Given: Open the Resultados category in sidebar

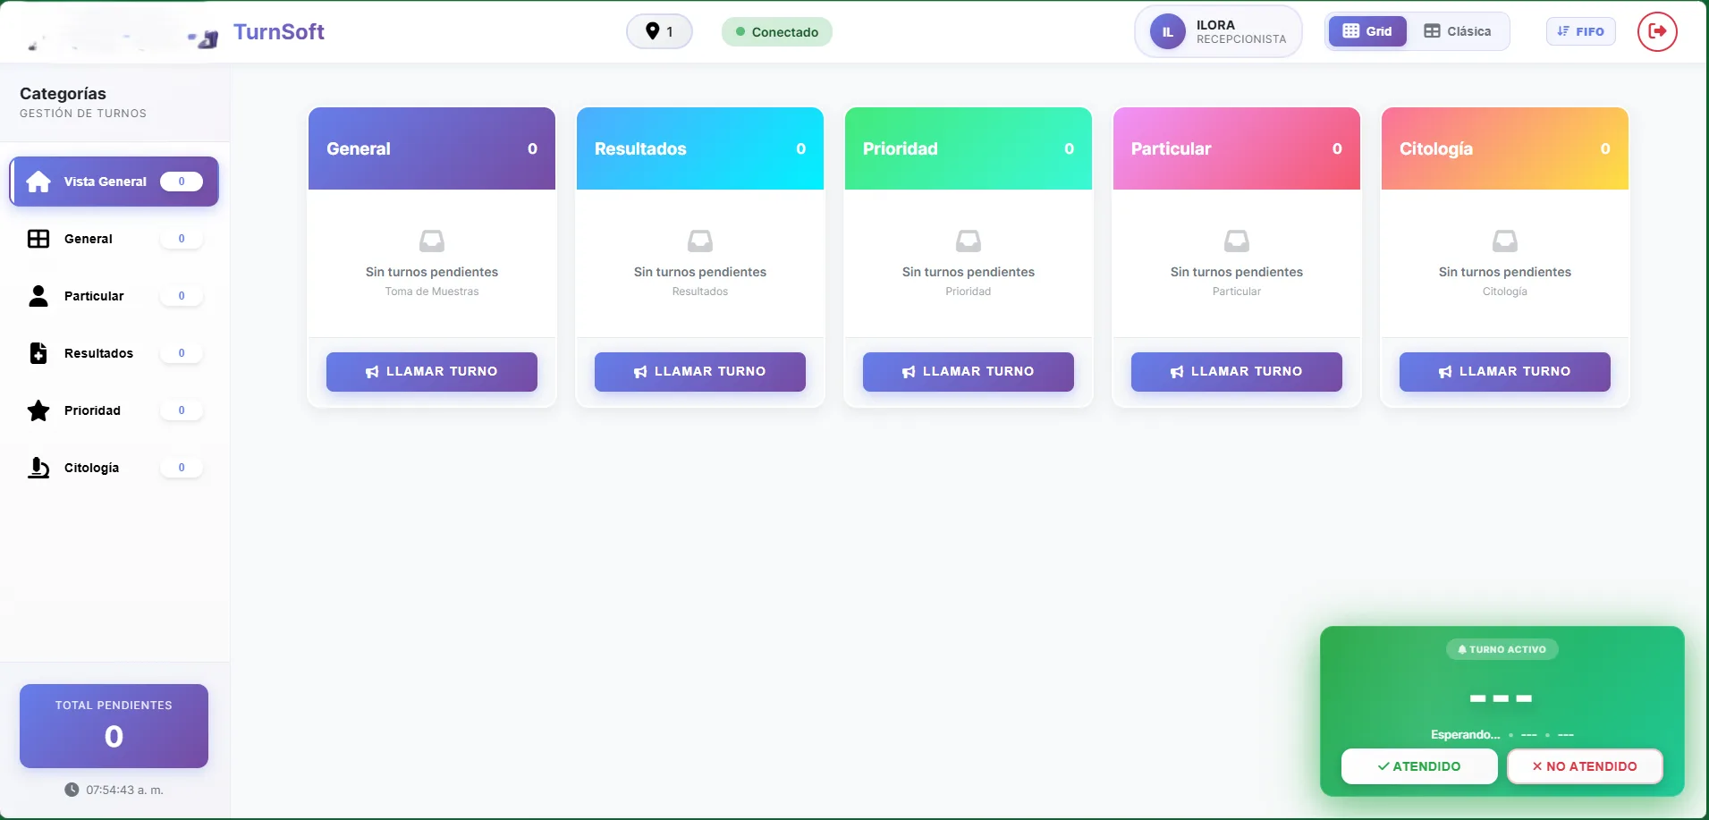Looking at the screenshot, I should (114, 353).
